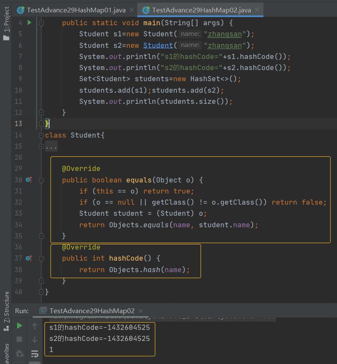337x364 pixels.
Task: Click the s1 hashCode output line in console
Action: (x=100, y=328)
